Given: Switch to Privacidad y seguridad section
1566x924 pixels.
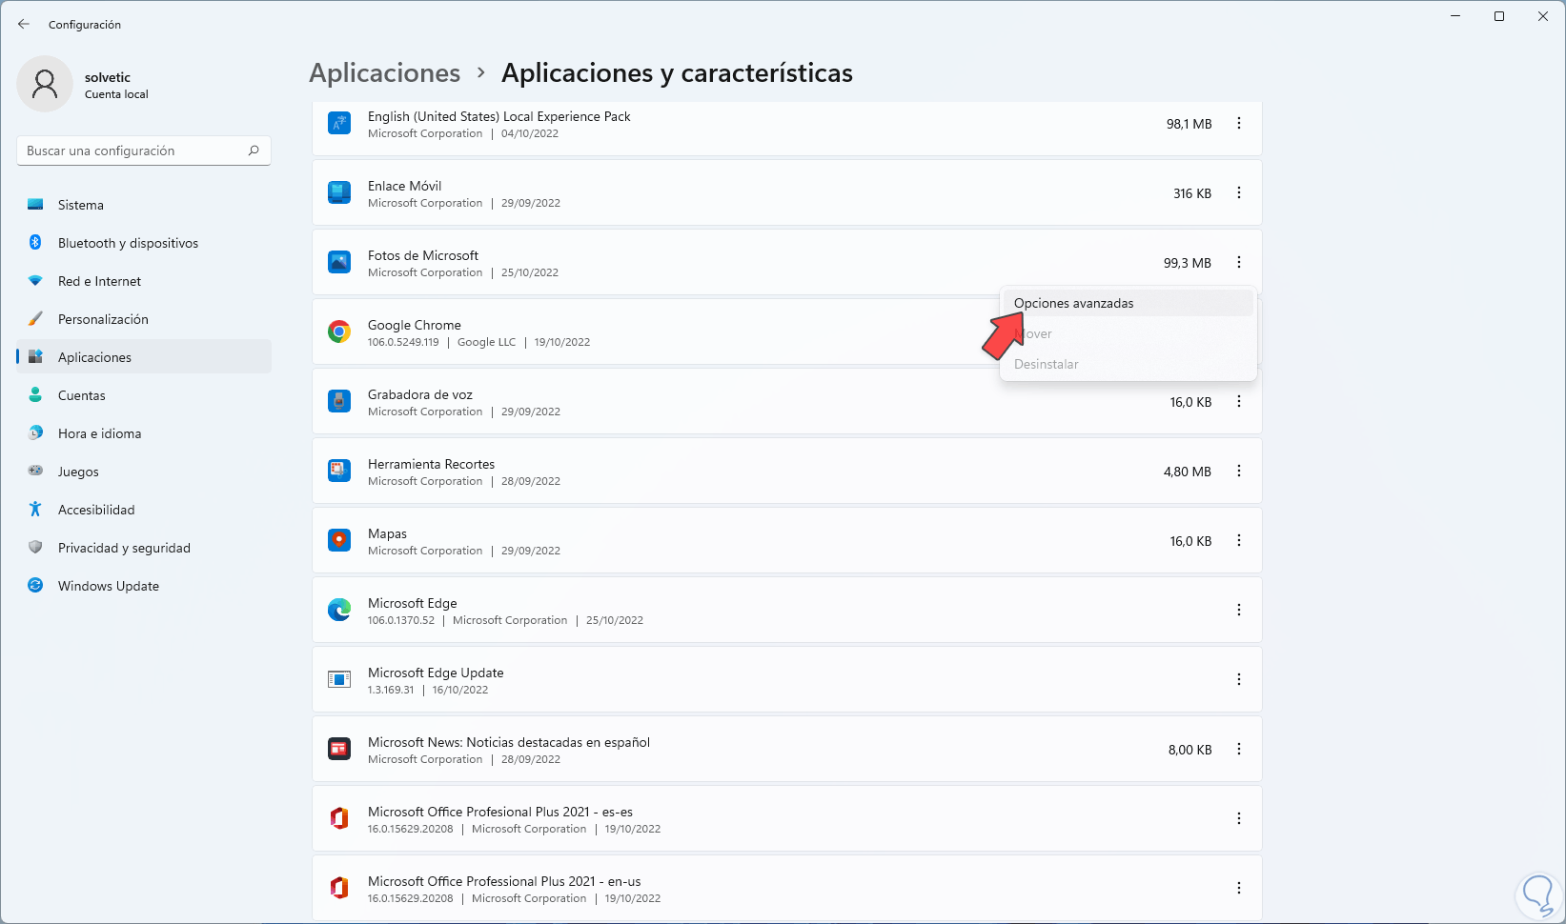Looking at the screenshot, I should click(124, 548).
